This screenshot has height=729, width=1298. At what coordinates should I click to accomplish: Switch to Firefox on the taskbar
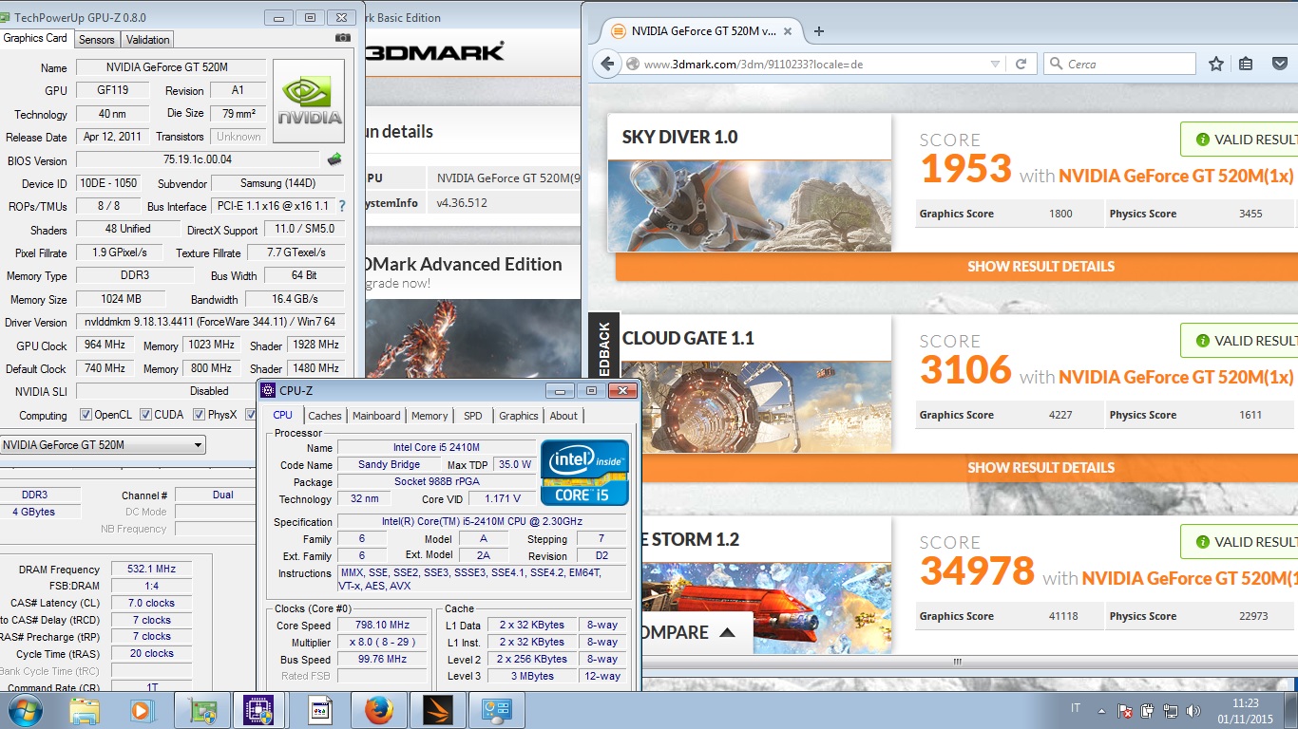[x=378, y=710]
